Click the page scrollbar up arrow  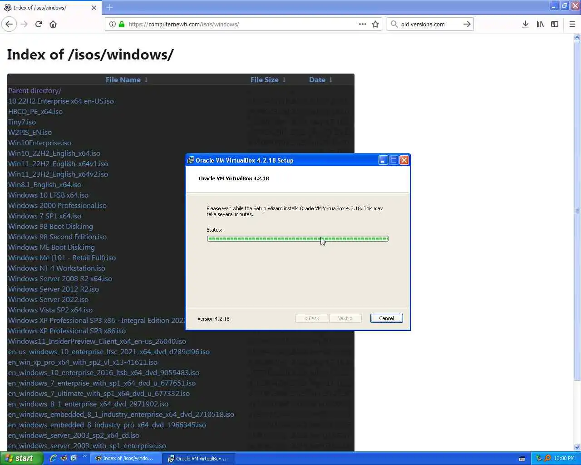[577, 38]
